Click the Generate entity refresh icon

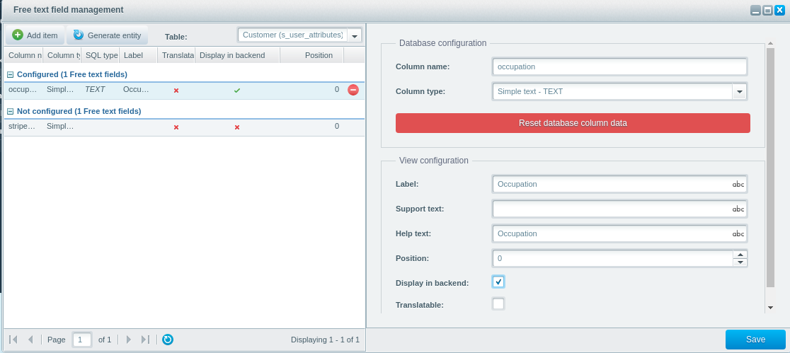79,35
